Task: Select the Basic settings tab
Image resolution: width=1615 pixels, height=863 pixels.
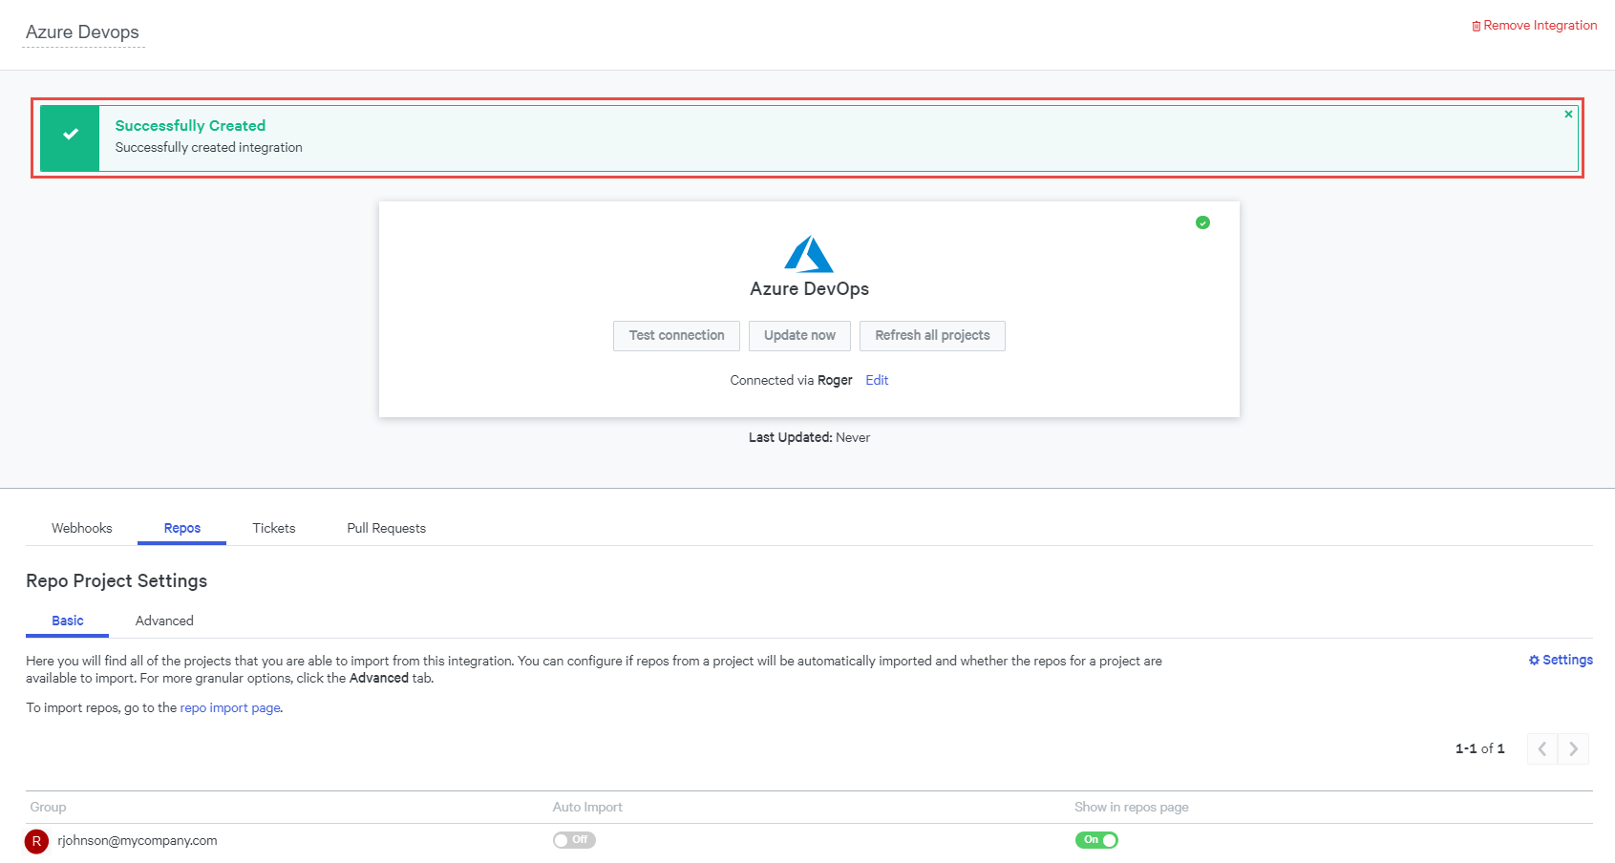Action: (x=68, y=621)
